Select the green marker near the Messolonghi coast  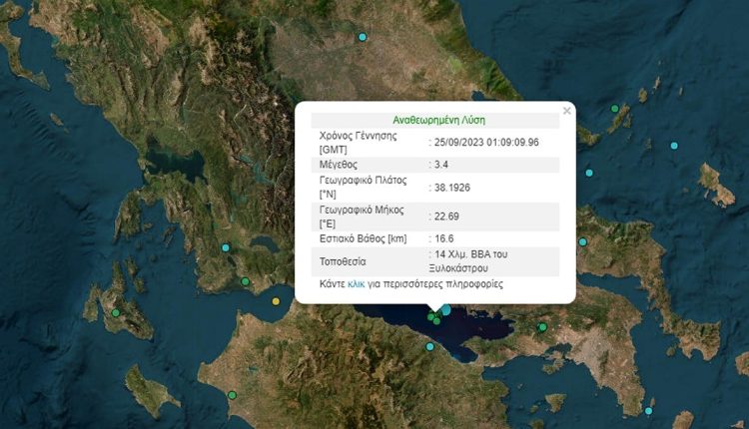[x=245, y=281]
